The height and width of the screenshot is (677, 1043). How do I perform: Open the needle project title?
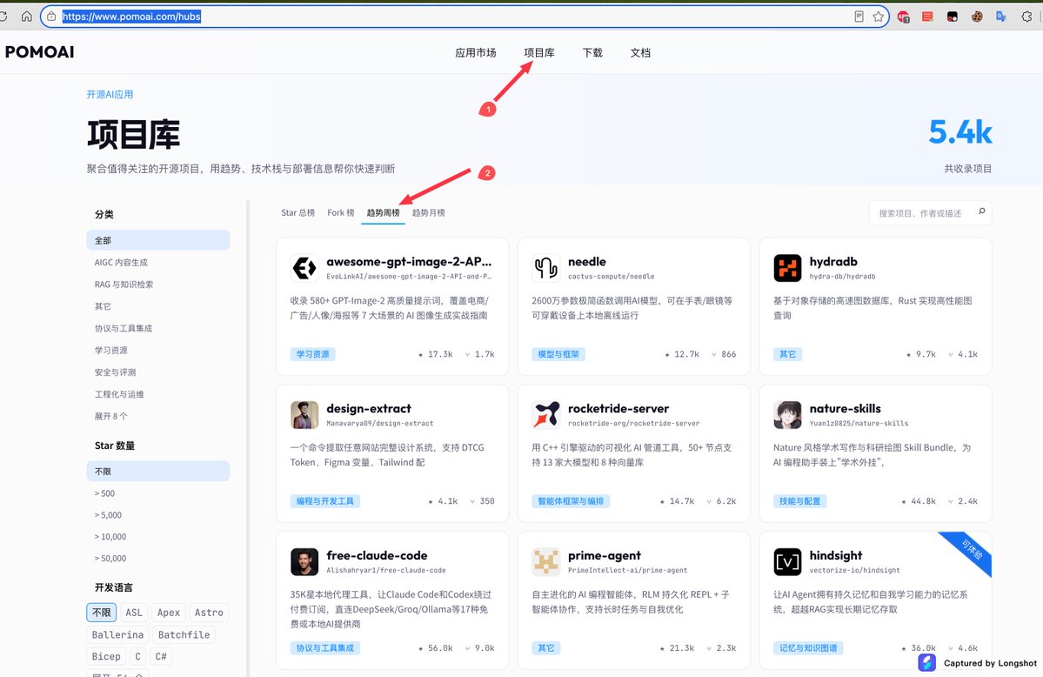(586, 262)
